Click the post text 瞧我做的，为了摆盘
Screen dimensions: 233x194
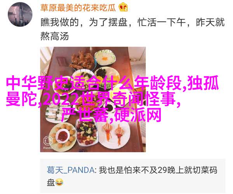[84, 23]
